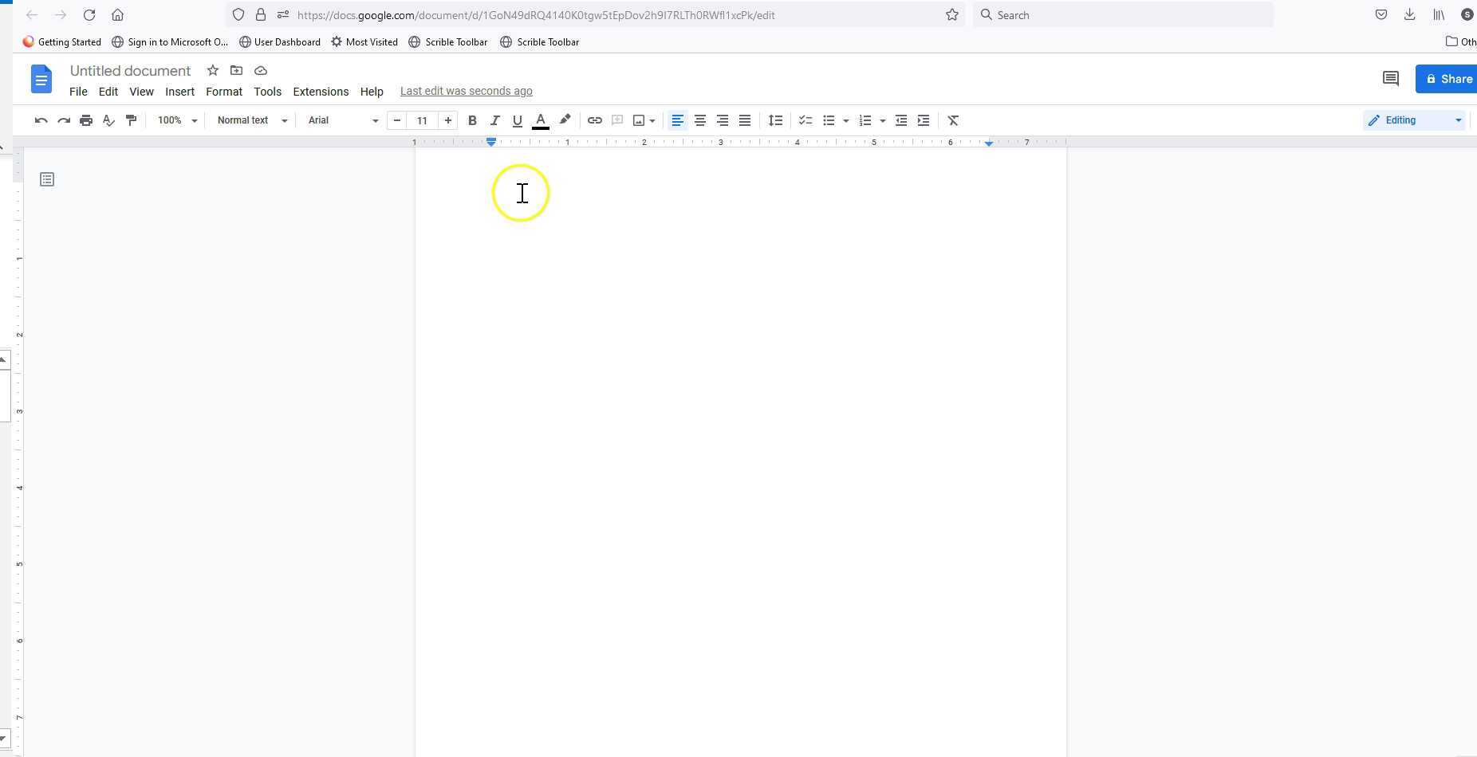
Task: Select right align
Action: point(723,120)
